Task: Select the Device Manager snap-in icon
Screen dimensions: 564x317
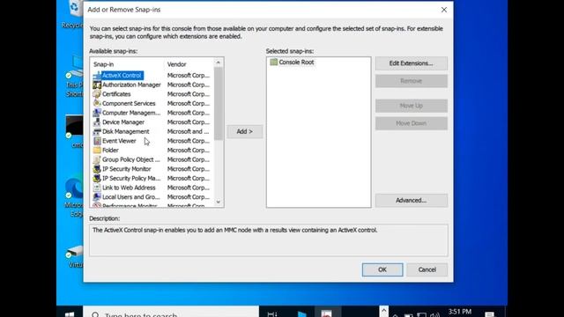Action: click(97, 122)
